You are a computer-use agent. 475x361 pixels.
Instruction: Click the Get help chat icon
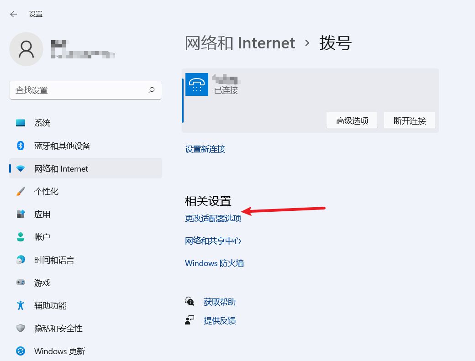[x=190, y=301]
